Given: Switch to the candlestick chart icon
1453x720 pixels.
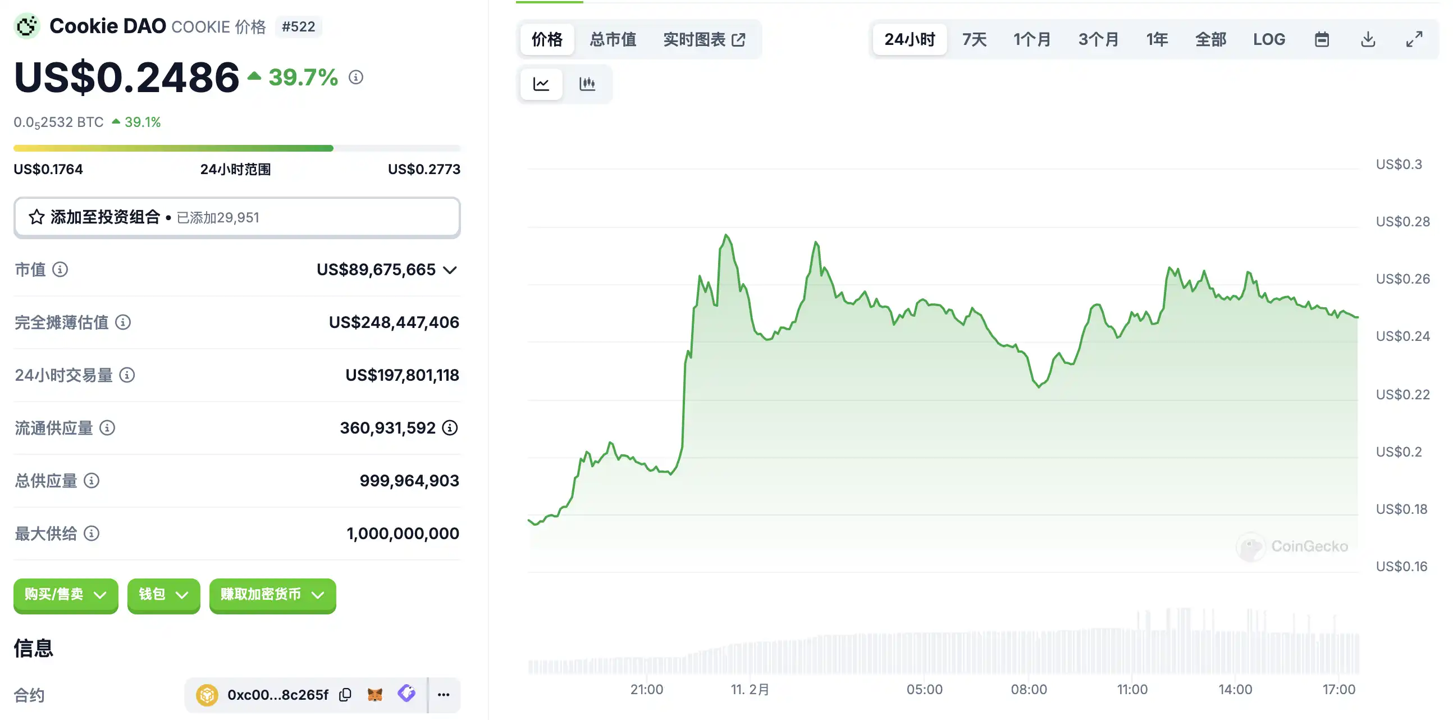Looking at the screenshot, I should [x=587, y=84].
